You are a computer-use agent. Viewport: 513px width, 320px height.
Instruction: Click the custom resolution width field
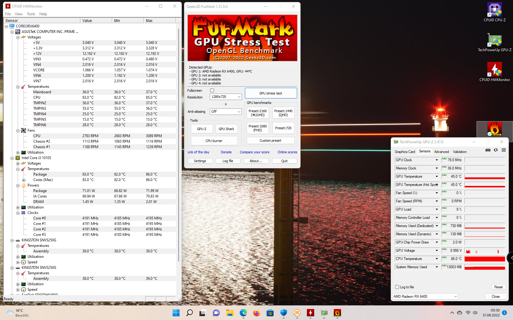(216, 104)
